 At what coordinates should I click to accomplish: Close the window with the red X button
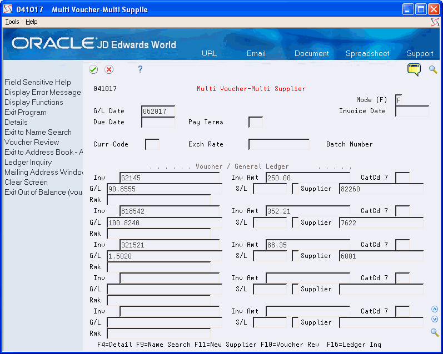pos(434,9)
